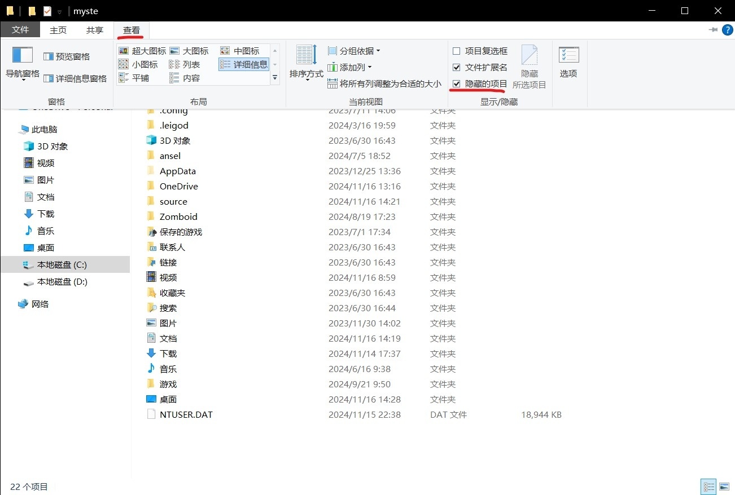Select the 链接 folder icon

[x=151, y=262]
